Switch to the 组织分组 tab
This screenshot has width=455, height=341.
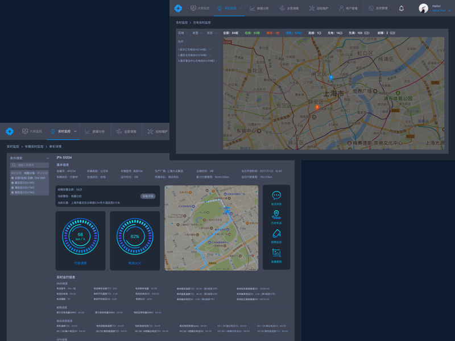pos(16,173)
